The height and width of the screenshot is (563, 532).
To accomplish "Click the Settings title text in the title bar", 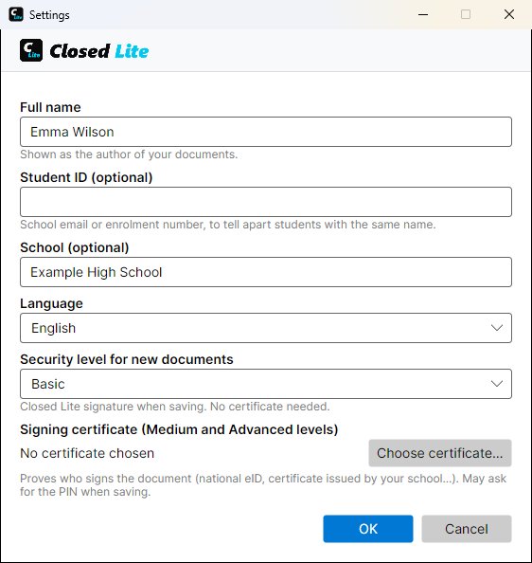I will pyautogui.click(x=49, y=15).
